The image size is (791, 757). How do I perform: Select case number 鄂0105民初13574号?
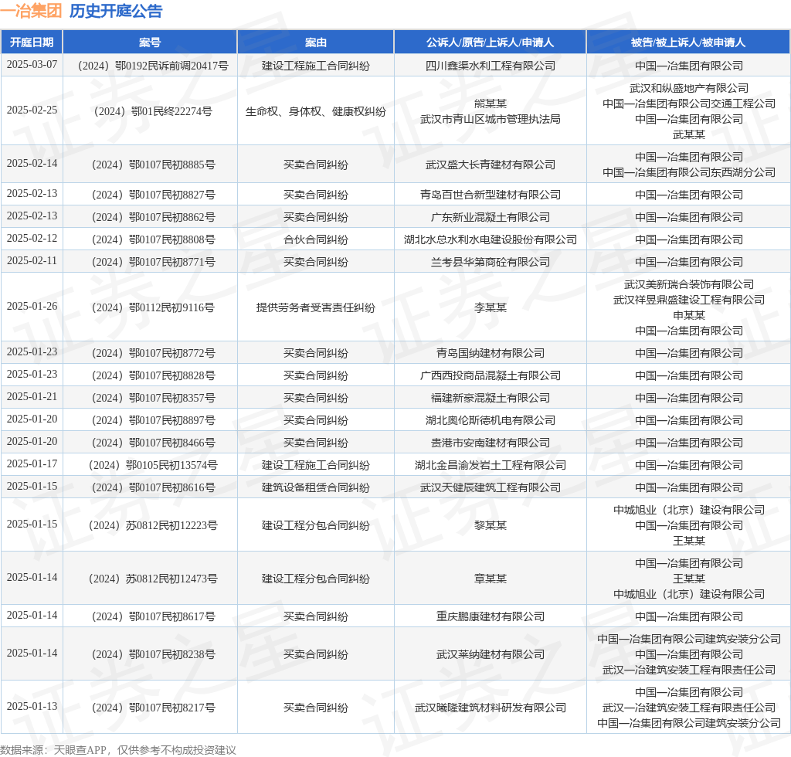(x=150, y=465)
